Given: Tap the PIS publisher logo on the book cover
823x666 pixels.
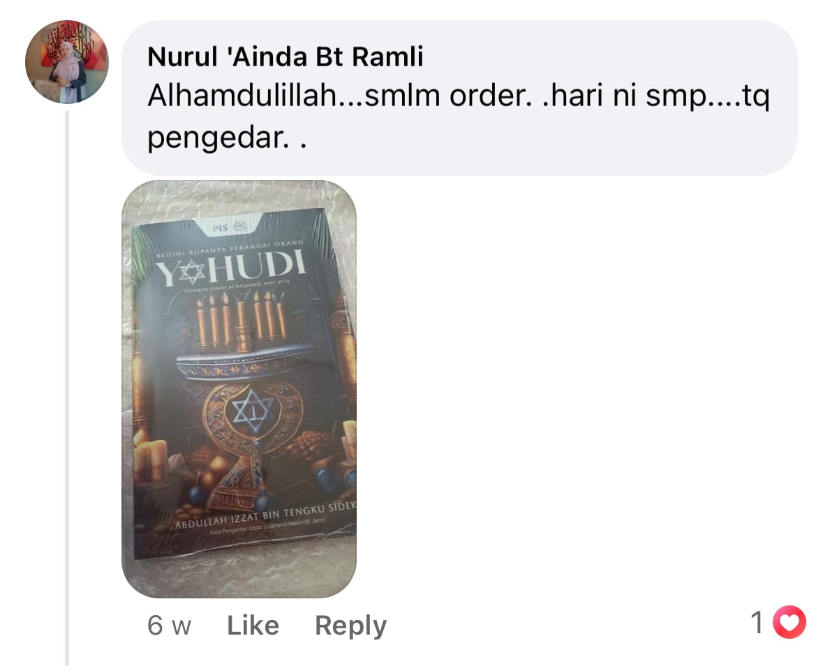Looking at the screenshot, I should click(x=229, y=227).
